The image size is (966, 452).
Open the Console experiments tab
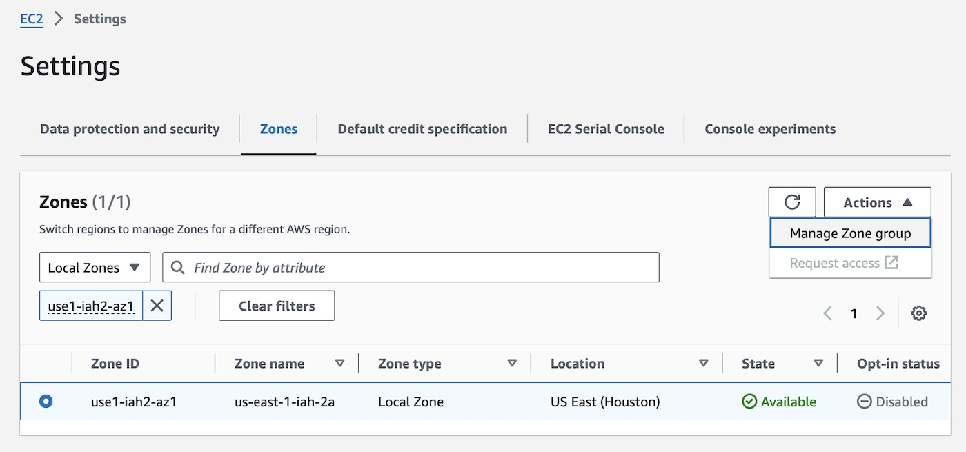click(x=770, y=129)
